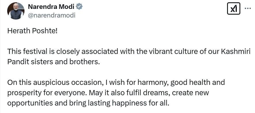Open the @narendramodi handle link

tap(52, 15)
